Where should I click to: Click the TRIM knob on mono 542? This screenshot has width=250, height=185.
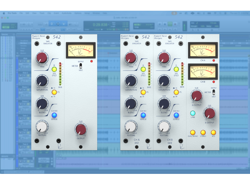click(x=42, y=58)
